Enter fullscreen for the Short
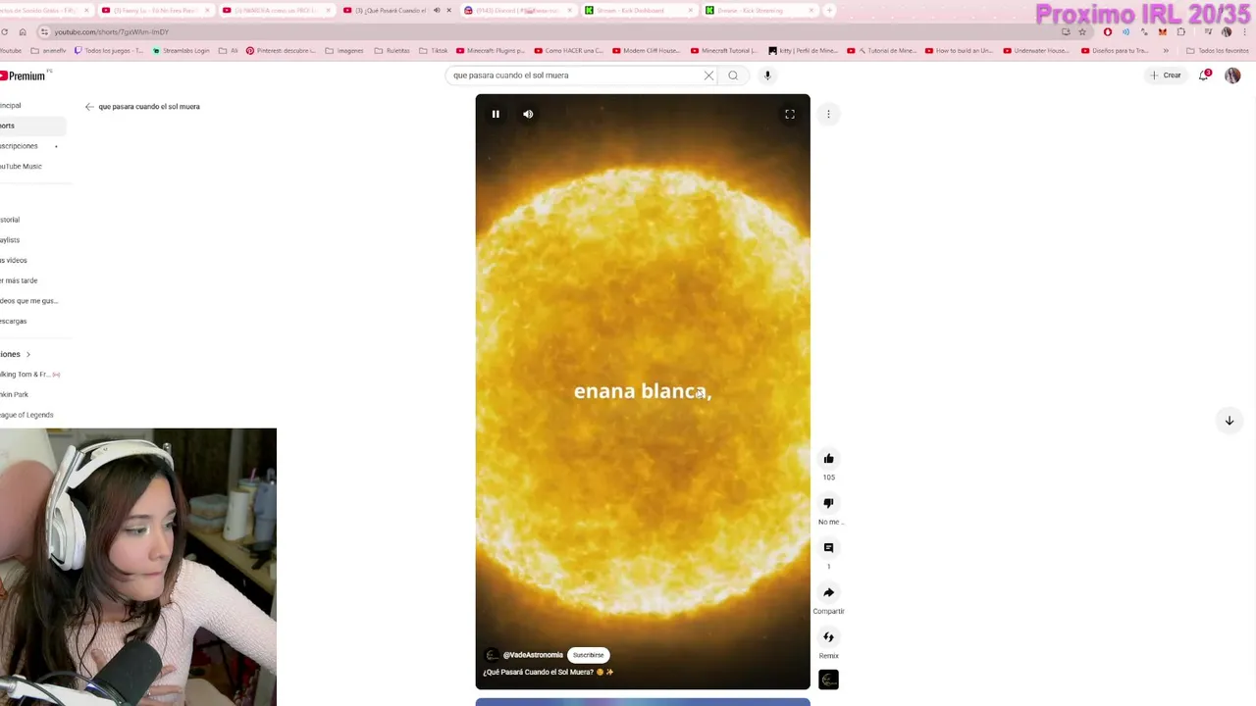This screenshot has width=1256, height=706. (x=790, y=114)
